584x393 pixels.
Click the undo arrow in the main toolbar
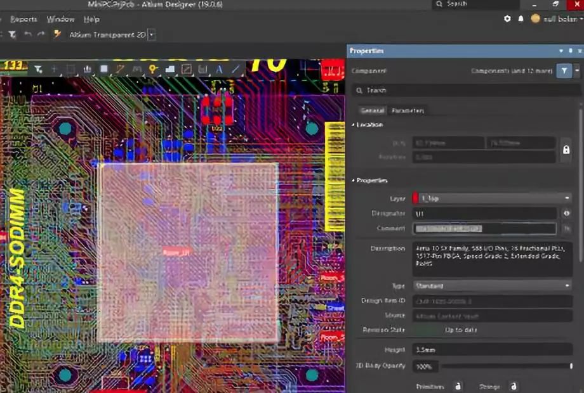[x=28, y=34]
